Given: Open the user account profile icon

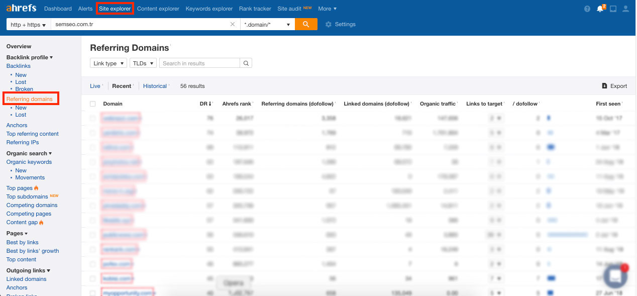Looking at the screenshot, I should (625, 9).
